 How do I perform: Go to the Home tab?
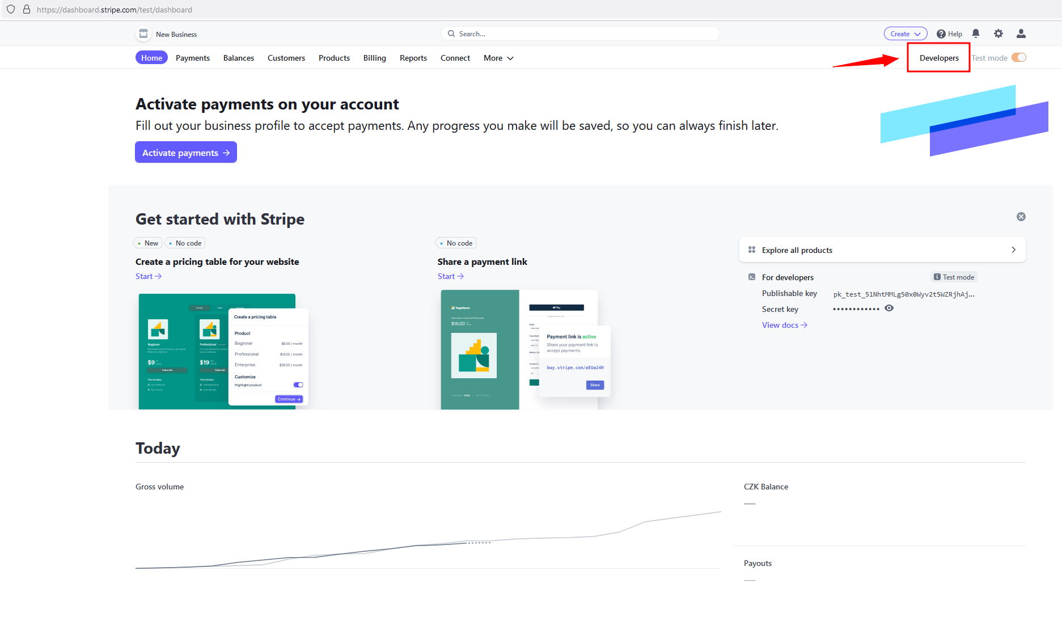[x=151, y=58]
